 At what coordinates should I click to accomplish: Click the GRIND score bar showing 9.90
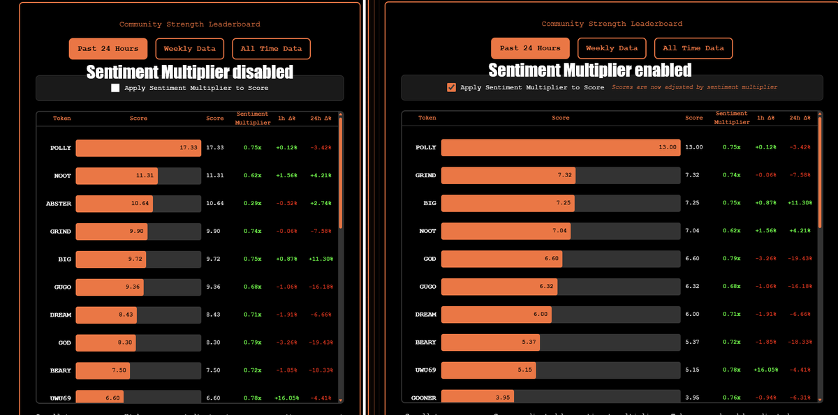(112, 232)
